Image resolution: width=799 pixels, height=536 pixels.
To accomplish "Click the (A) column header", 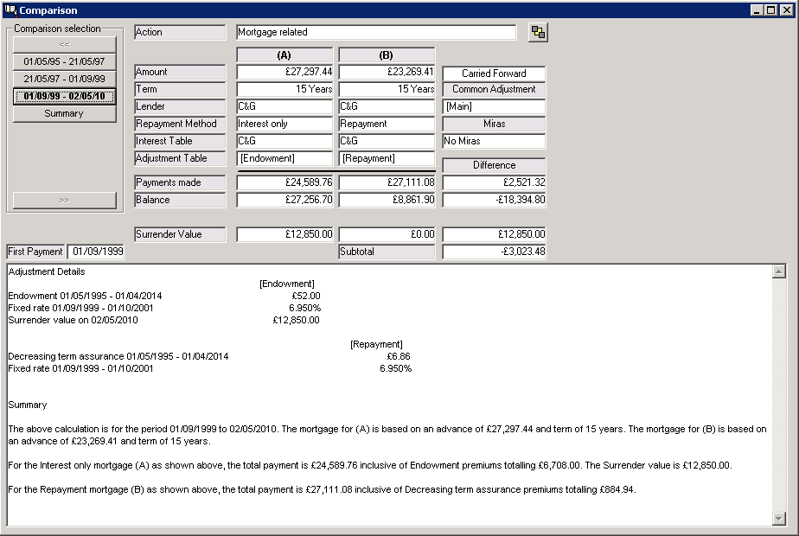I will click(x=284, y=55).
